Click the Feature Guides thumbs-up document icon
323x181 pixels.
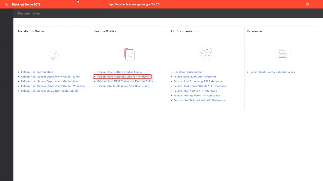pos(130,53)
